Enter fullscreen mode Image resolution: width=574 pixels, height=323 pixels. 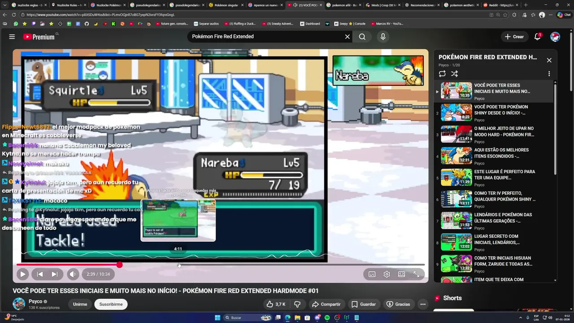[416, 274]
